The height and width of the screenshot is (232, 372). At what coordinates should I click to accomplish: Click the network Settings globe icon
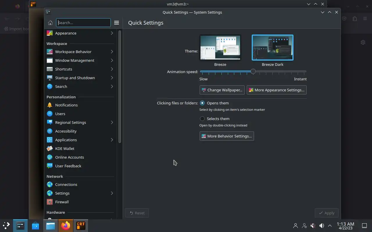[x=50, y=193]
